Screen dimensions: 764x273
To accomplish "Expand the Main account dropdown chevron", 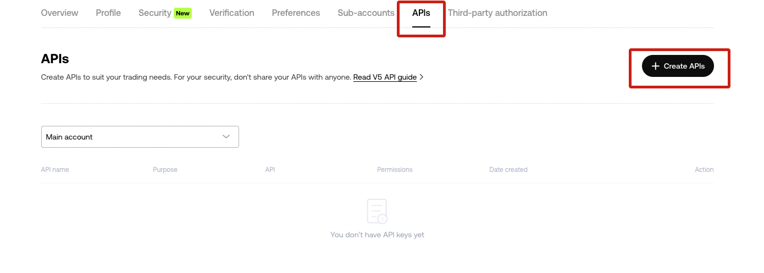I will tap(226, 137).
